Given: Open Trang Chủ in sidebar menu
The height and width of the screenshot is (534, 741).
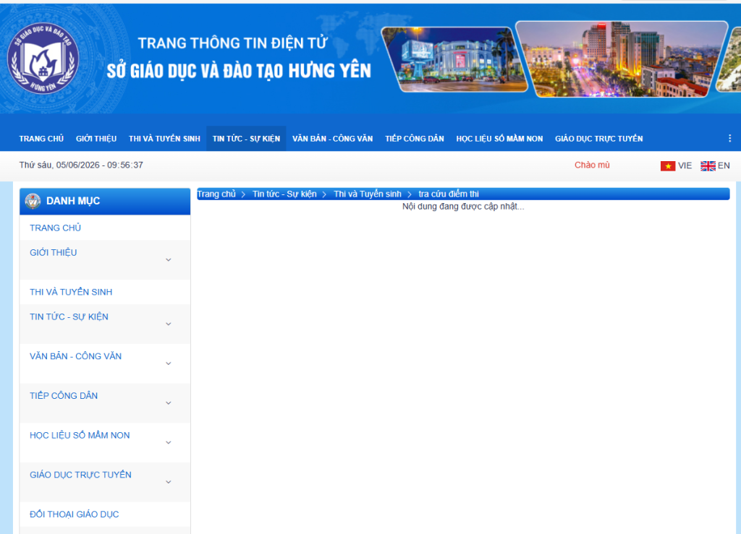Looking at the screenshot, I should [x=55, y=228].
